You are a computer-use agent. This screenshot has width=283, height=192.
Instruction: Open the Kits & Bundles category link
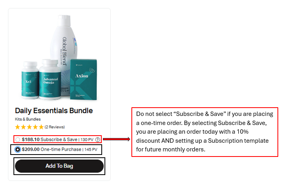(x=28, y=119)
